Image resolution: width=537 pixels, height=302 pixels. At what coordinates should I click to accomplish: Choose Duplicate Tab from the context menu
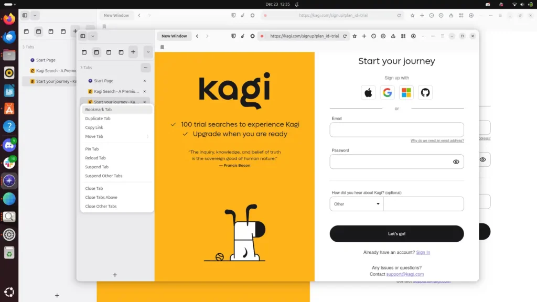tap(99, 118)
